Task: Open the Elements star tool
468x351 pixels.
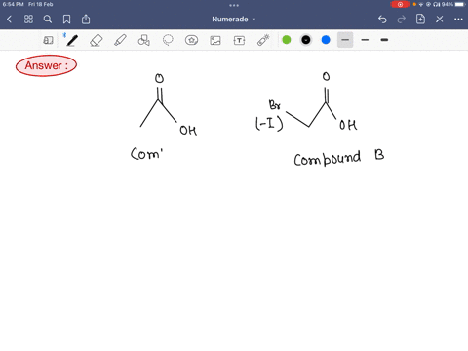Action: click(191, 40)
